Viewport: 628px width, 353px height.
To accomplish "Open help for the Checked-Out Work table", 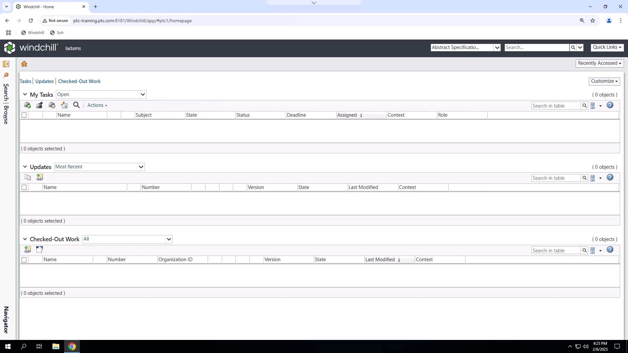I will pos(610,250).
